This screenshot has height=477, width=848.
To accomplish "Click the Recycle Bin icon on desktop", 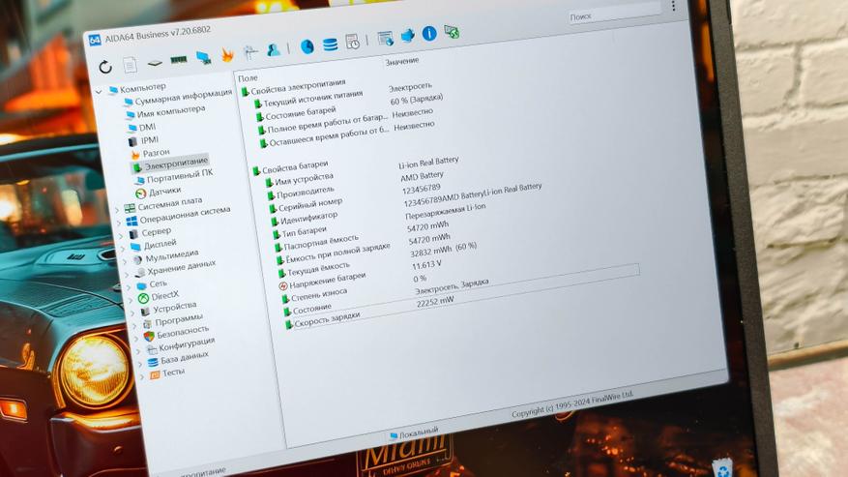I will (722, 469).
